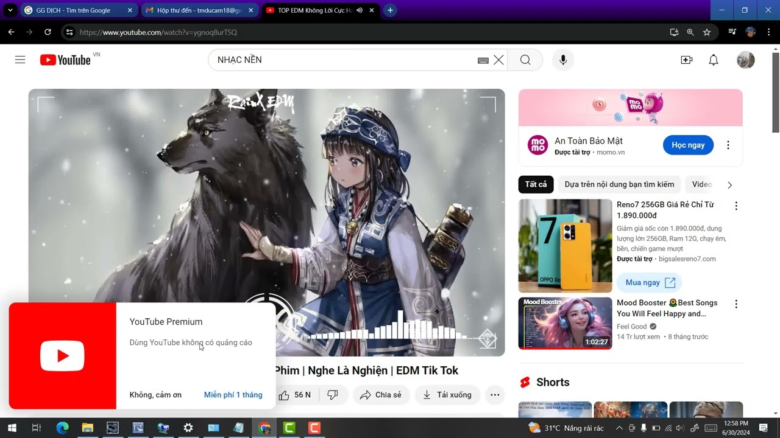The height and width of the screenshot is (438, 780).
Task: Open more actions under the video
Action: (x=495, y=395)
